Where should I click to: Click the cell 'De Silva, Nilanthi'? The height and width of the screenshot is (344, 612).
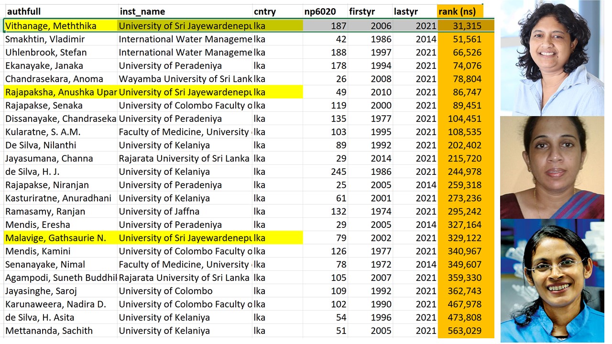pyautogui.click(x=61, y=145)
